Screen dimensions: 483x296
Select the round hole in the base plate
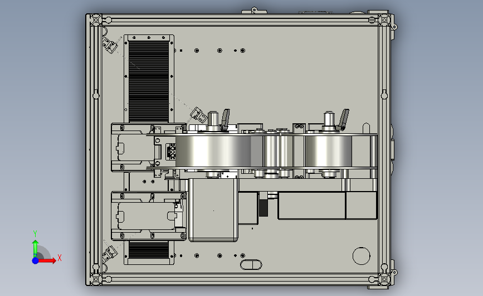(361, 256)
